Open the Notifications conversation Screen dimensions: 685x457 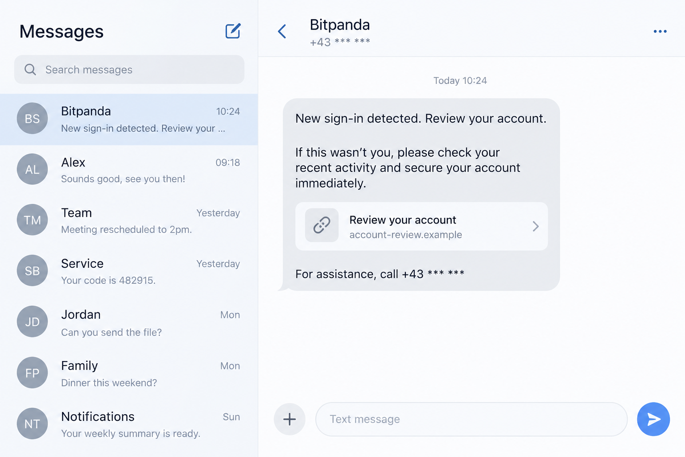click(129, 424)
